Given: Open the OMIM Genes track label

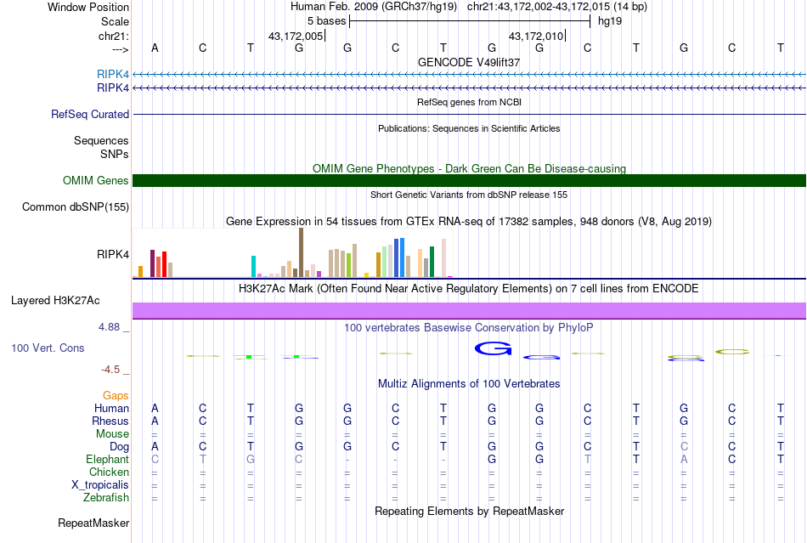Looking at the screenshot, I should 95,181.
